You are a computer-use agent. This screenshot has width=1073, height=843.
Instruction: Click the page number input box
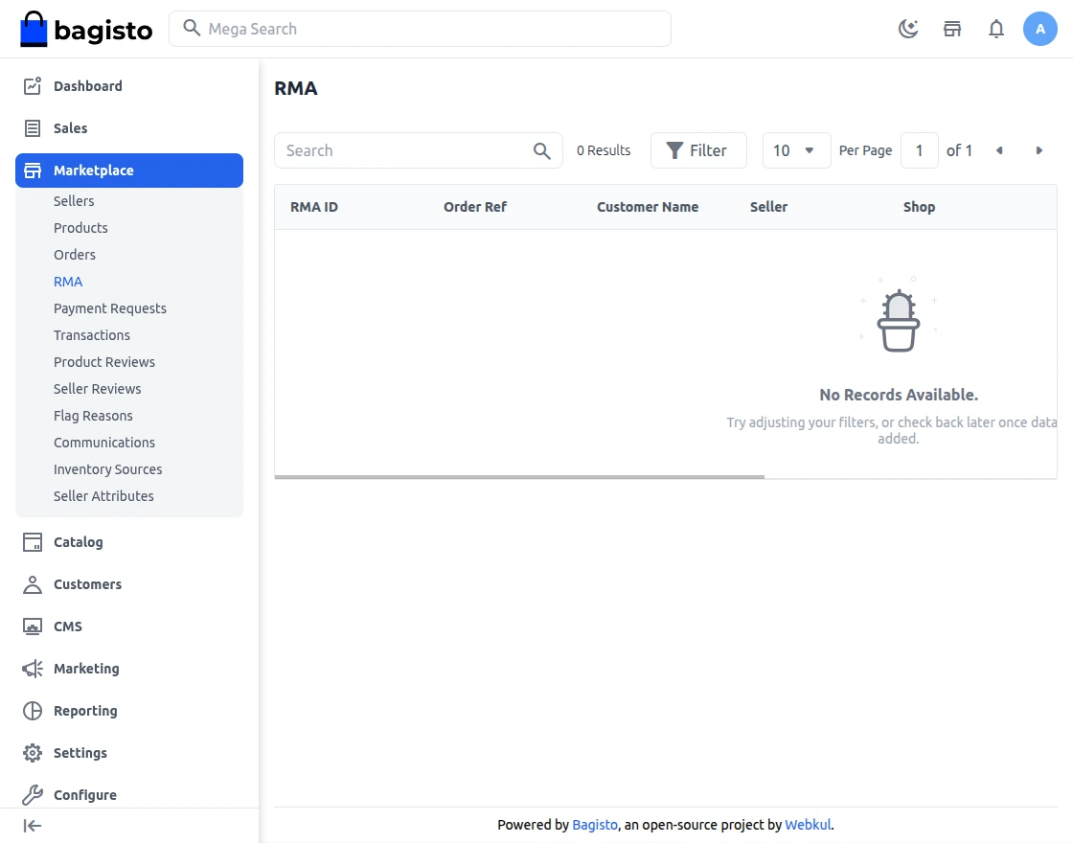[919, 150]
